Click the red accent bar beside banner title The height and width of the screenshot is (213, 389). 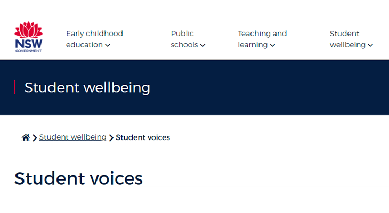pos(15,87)
